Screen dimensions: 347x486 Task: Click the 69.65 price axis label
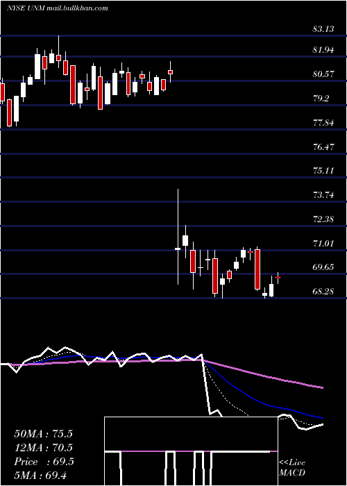[x=323, y=267]
